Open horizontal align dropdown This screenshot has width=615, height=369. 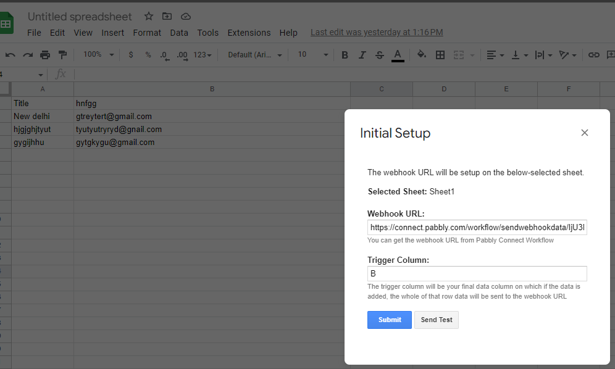coord(495,55)
